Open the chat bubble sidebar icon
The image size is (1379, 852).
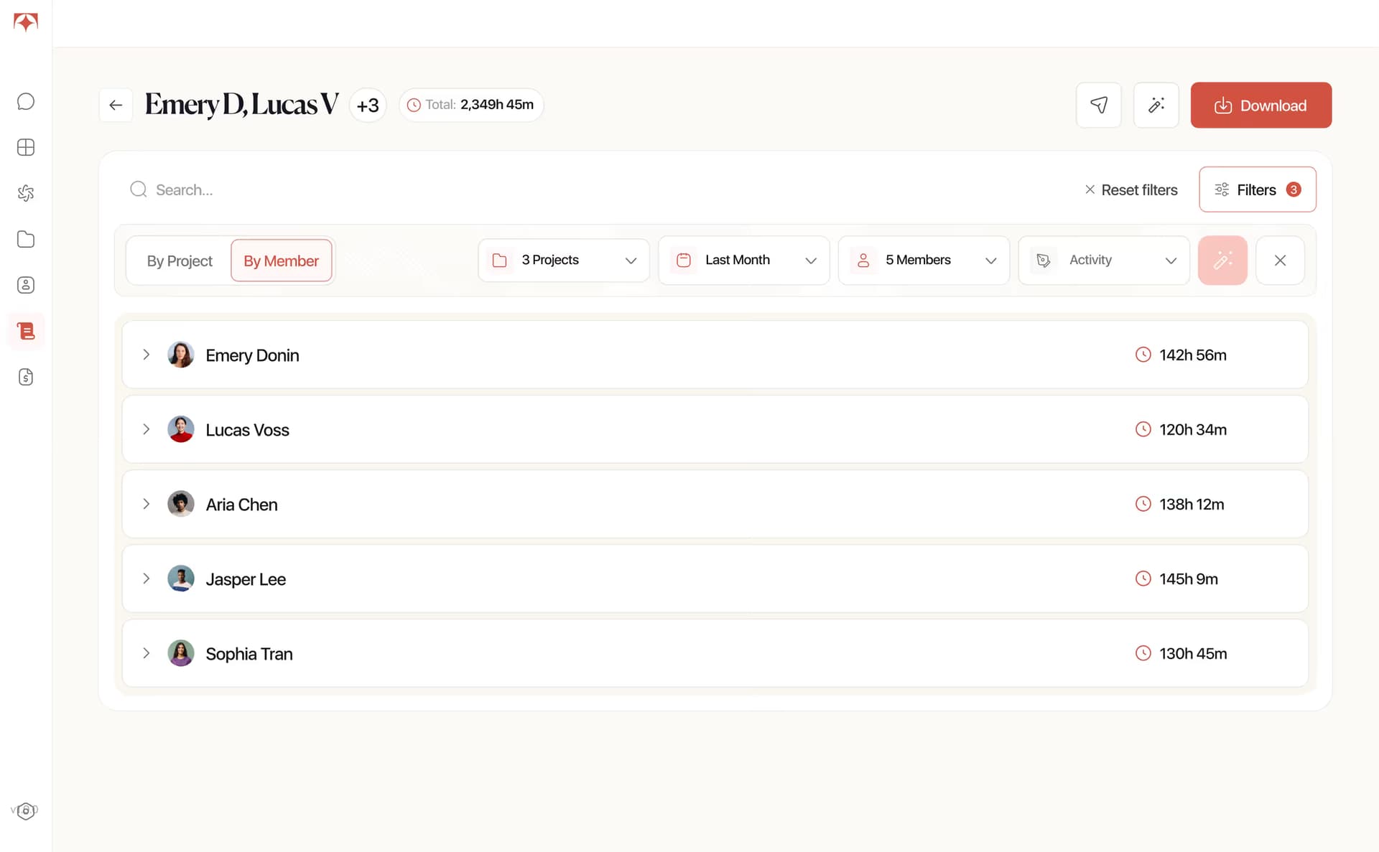[x=26, y=101]
